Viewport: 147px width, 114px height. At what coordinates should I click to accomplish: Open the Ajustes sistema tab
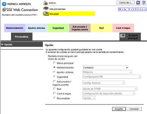pos(36,28)
